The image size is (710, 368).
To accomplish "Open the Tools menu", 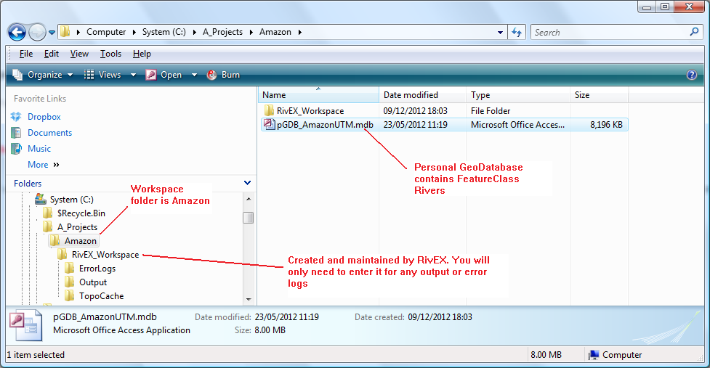I will tap(111, 54).
